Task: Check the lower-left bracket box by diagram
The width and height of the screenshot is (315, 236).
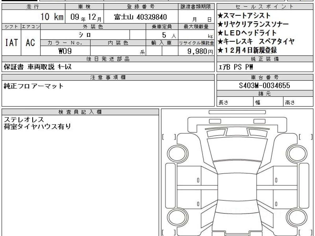Action: point(169,232)
